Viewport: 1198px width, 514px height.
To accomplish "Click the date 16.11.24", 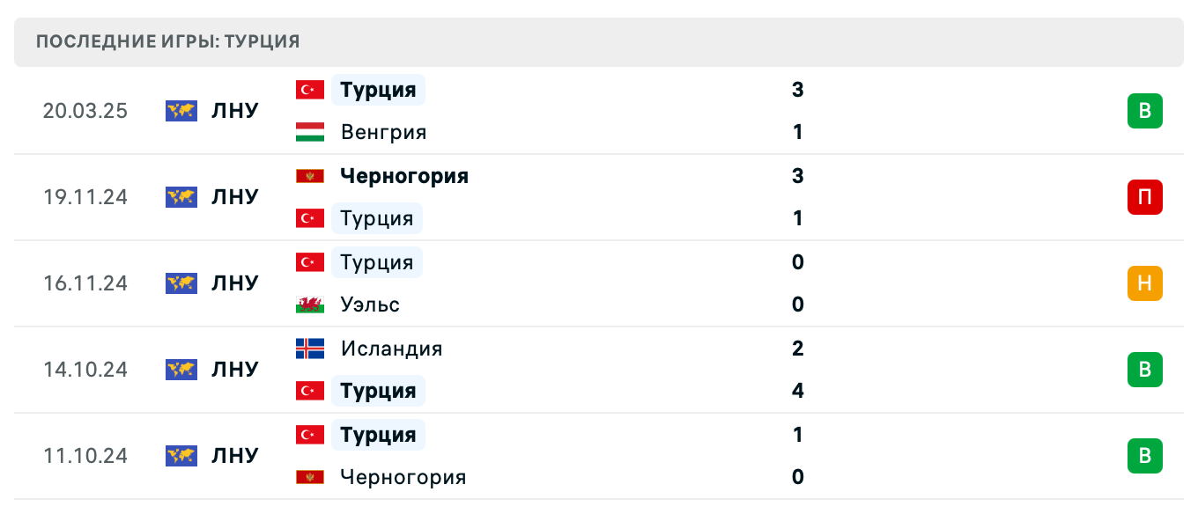I will pyautogui.click(x=85, y=283).
